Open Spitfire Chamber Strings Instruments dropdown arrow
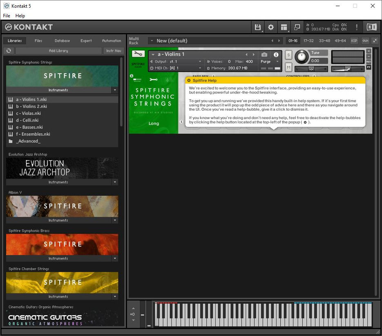 pyautogui.click(x=115, y=296)
